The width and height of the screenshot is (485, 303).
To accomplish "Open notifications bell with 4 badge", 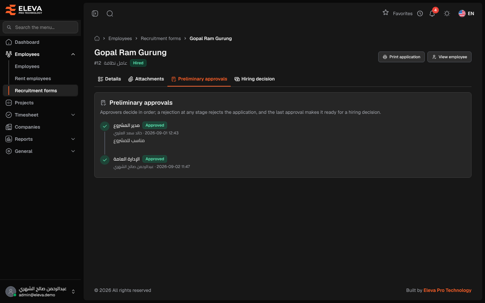I will (432, 13).
